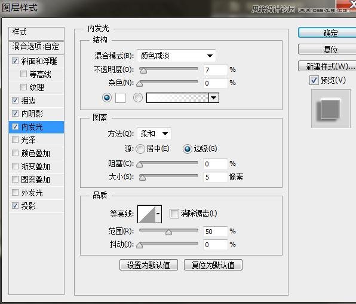Enable the 外发光 style checkbox

pos(15,193)
